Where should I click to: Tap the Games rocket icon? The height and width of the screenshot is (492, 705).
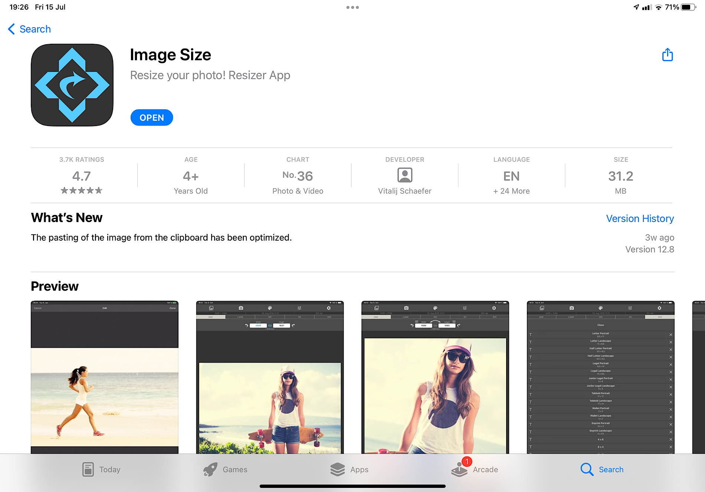click(210, 469)
